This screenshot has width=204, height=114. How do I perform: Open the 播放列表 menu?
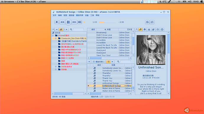click(80, 15)
